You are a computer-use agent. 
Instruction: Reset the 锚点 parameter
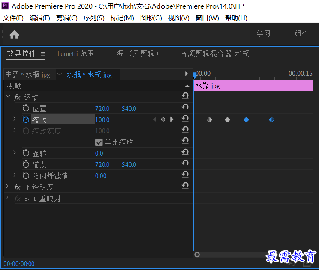click(185, 163)
